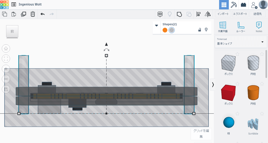Screen dimensions: 268x143
Task: Click the グリッドを編集 button
Action: [x=201, y=134]
